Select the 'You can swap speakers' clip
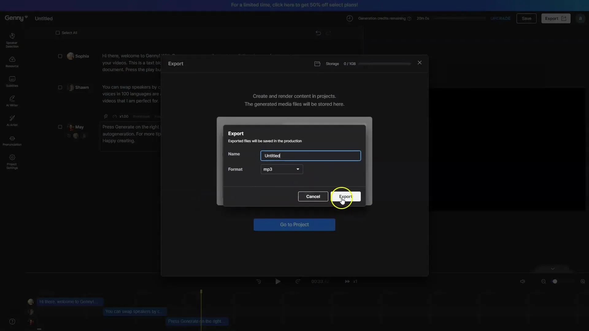Viewport: 589px width, 331px height. click(135, 311)
